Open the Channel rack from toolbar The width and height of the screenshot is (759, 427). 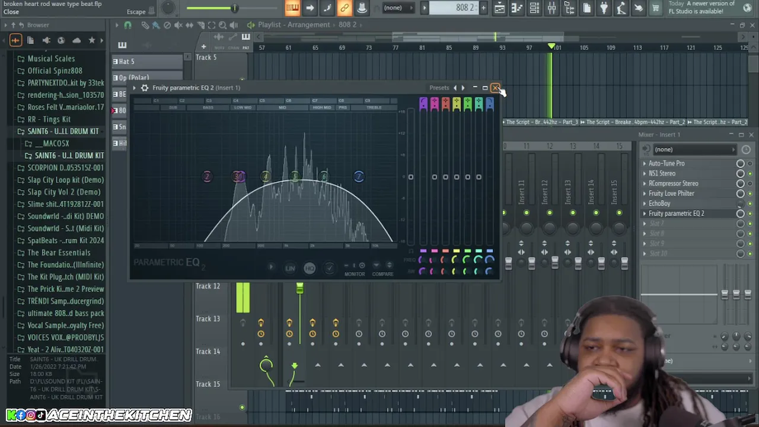click(534, 8)
